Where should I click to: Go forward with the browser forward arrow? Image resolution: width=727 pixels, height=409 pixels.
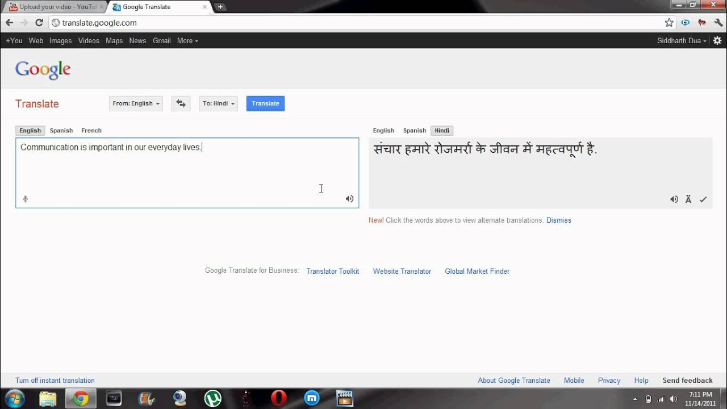tap(24, 23)
